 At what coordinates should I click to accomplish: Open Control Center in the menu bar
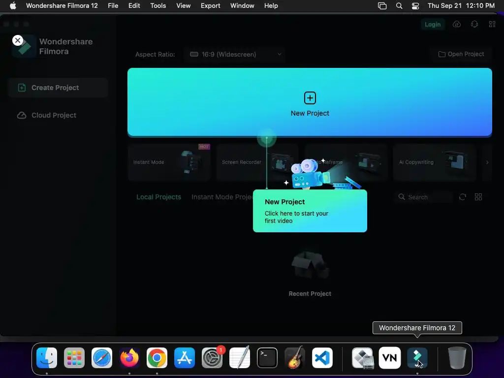415,6
